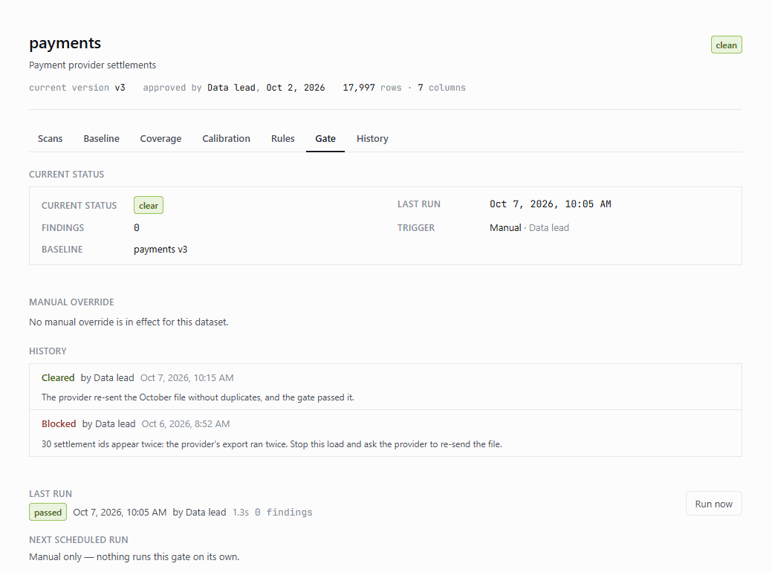Click the green 'clean' badge beside the title
The width and height of the screenshot is (772, 572).
point(726,45)
